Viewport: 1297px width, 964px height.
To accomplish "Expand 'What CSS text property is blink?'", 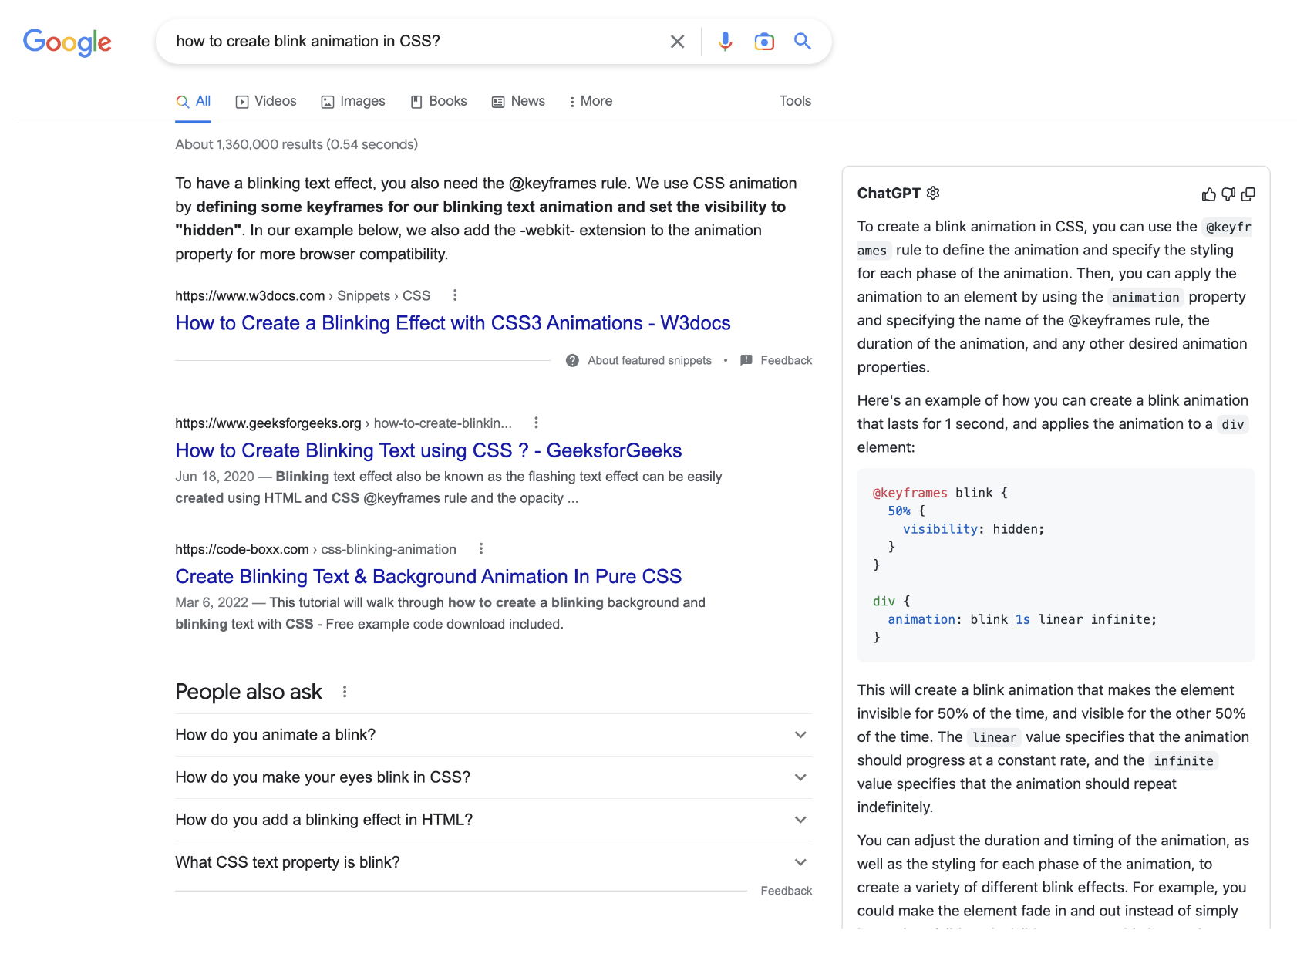I will tap(494, 862).
